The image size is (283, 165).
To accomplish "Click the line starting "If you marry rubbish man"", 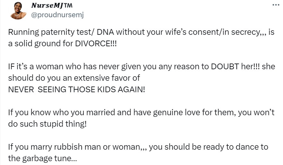I will 138,147.
